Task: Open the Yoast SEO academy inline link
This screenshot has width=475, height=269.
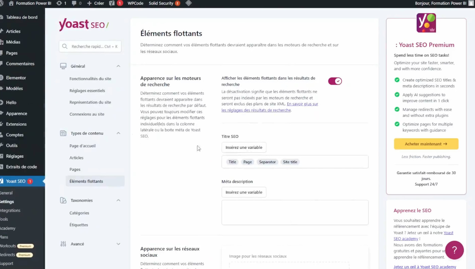Action: tap(423, 236)
